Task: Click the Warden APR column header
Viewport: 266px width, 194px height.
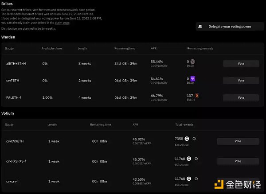Action: [153, 48]
